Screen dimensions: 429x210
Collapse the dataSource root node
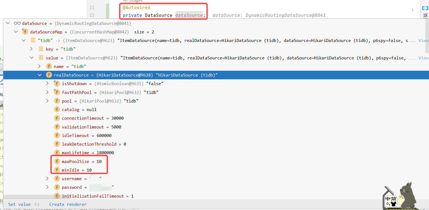tap(8, 23)
